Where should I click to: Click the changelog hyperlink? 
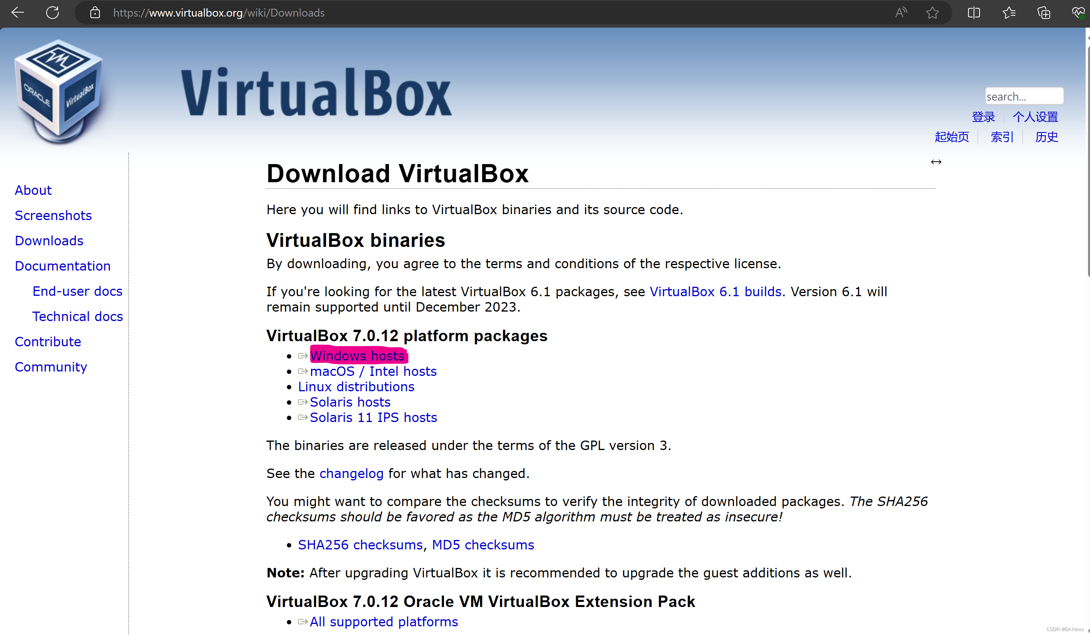point(350,473)
